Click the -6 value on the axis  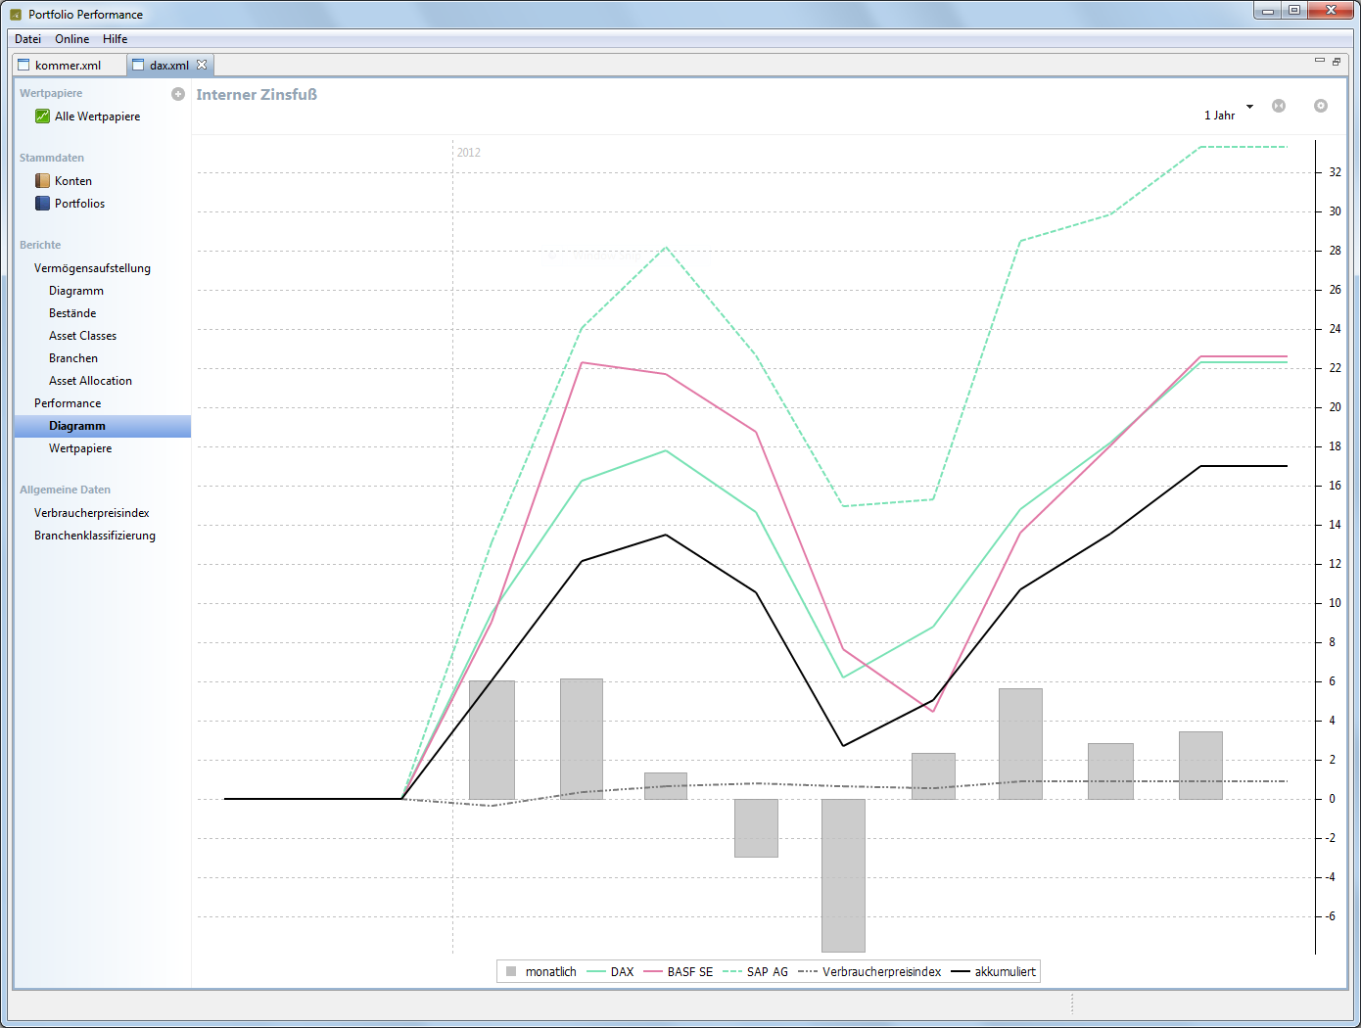click(x=1331, y=916)
